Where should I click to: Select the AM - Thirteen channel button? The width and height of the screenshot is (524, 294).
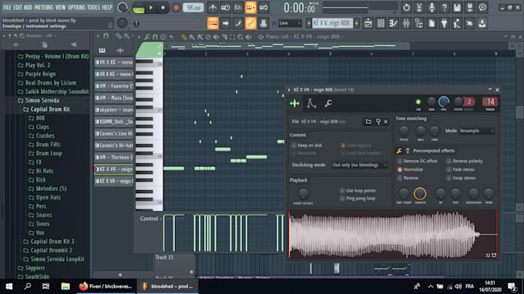pyautogui.click(x=114, y=157)
